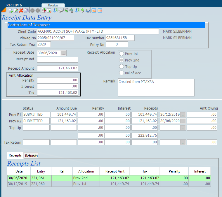Click the new record icon in toolbar
This screenshot has height=197, width=222.
point(11,10)
